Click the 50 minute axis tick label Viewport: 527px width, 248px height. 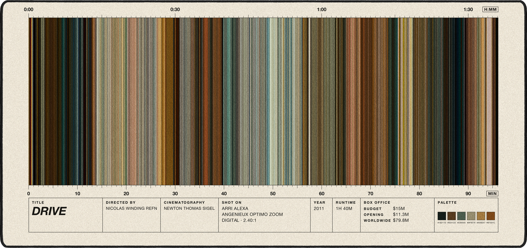point(273,193)
